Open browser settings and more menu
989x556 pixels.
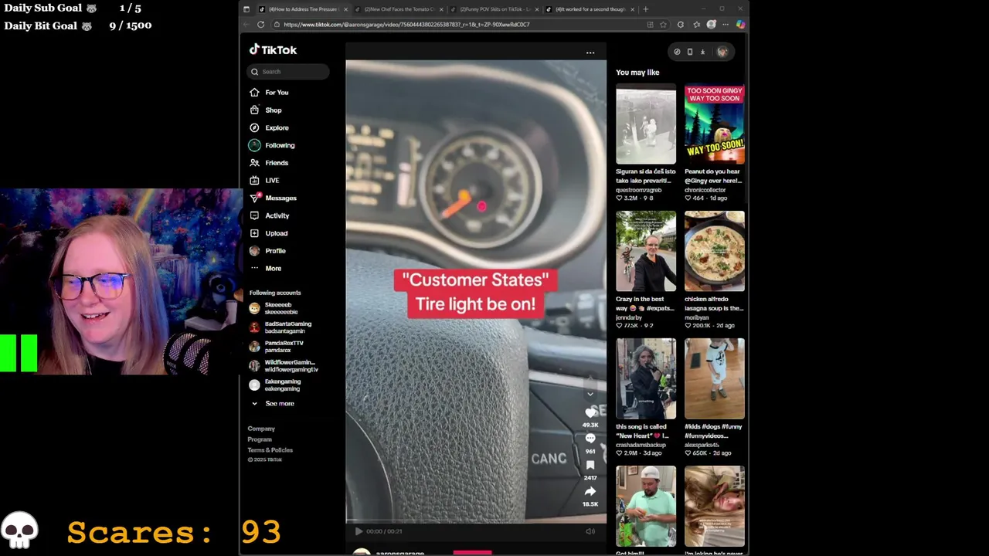tap(726, 25)
